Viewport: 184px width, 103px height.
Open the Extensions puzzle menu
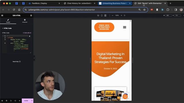pos(168,10)
